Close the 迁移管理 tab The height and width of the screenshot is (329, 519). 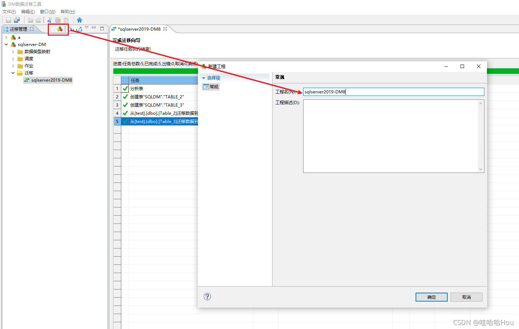(x=32, y=29)
